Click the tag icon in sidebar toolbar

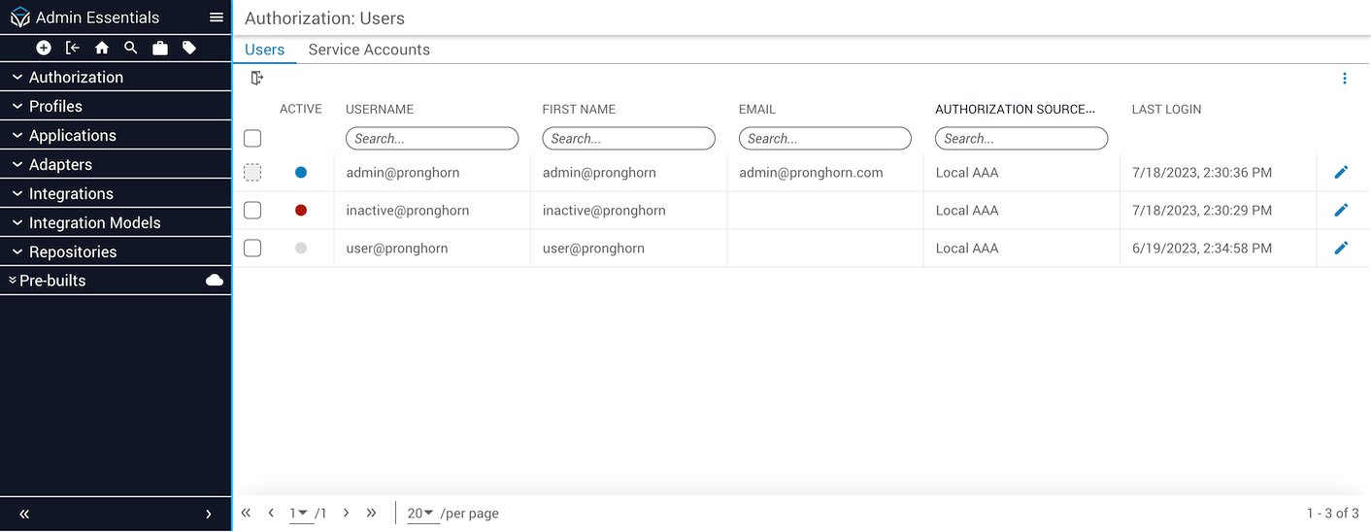point(189,48)
